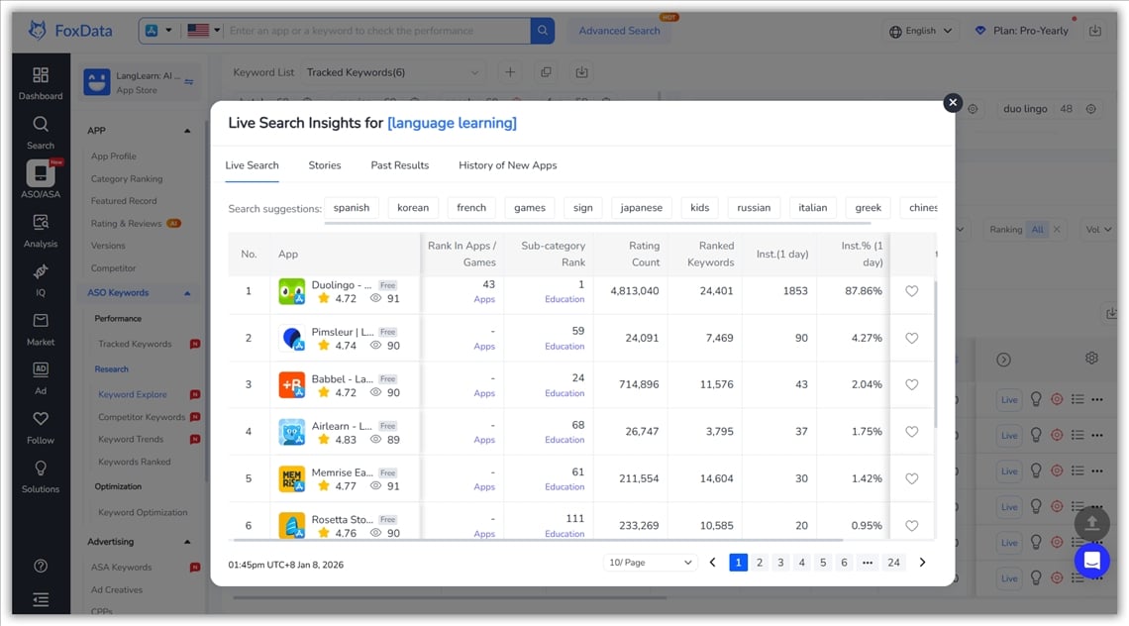Click the horizontal scrollbar under the table
1129x626 pixels.
click(535, 541)
